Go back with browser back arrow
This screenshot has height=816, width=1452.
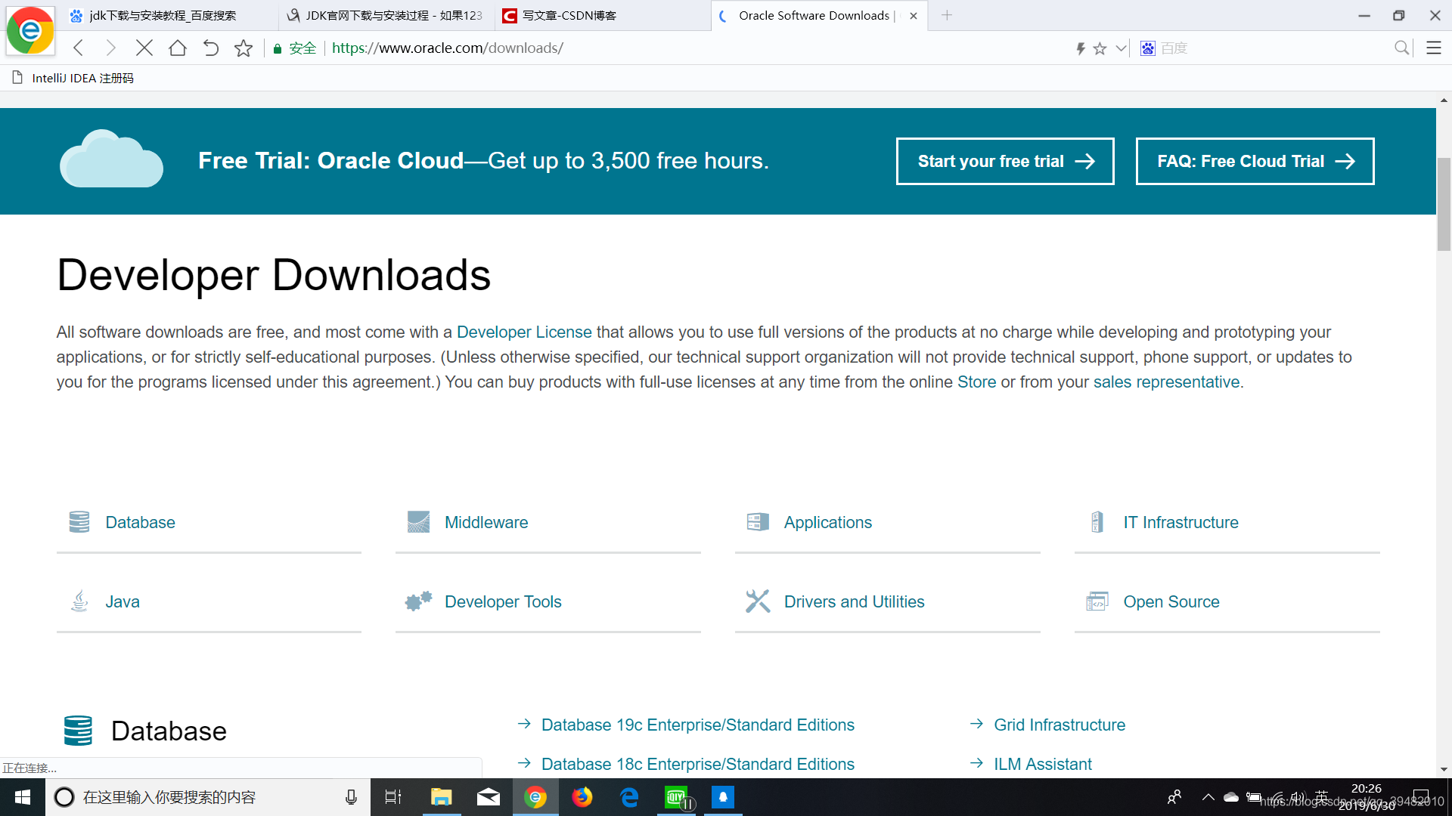[79, 48]
